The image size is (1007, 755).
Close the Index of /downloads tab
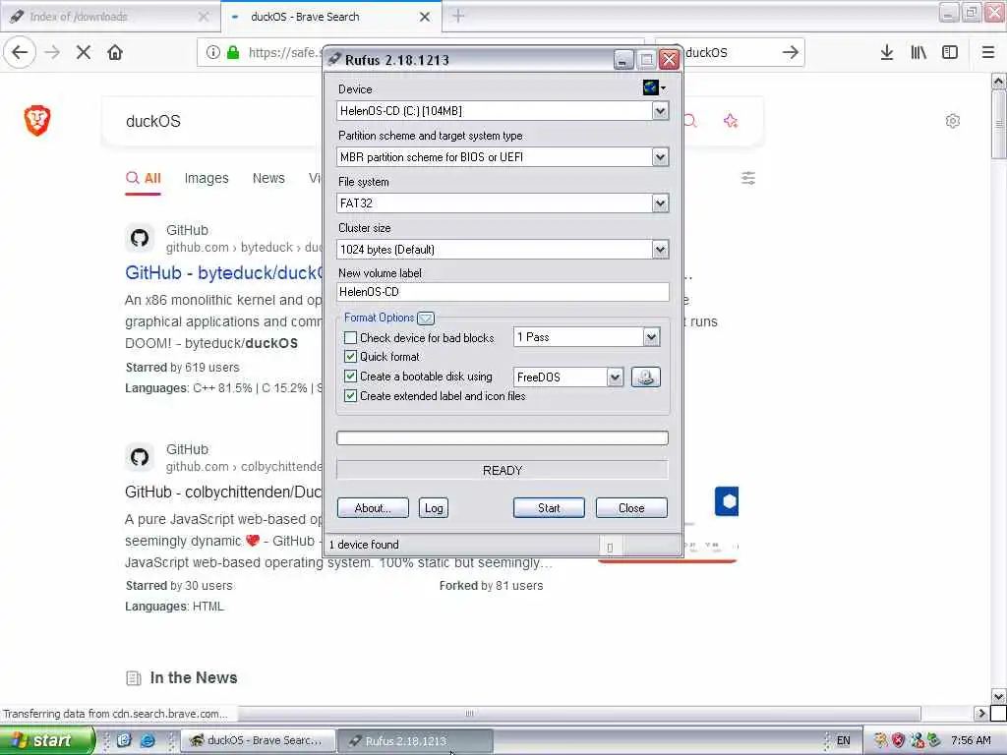click(x=204, y=17)
